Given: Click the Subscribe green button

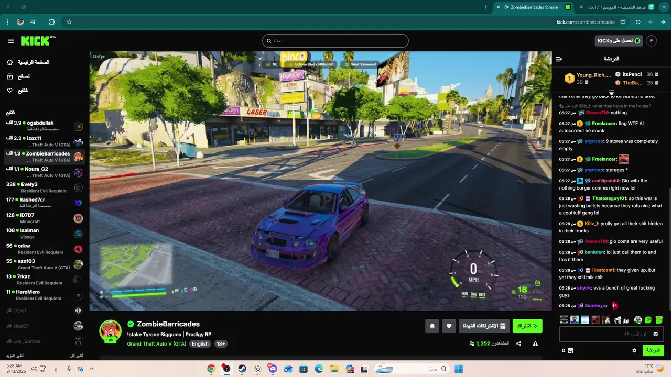Looking at the screenshot, I should coord(527,326).
